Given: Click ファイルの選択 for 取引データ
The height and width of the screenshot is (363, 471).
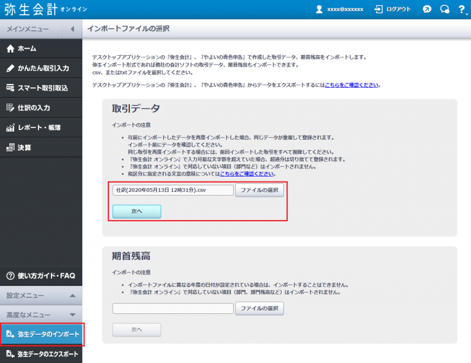Looking at the screenshot, I should (x=259, y=190).
